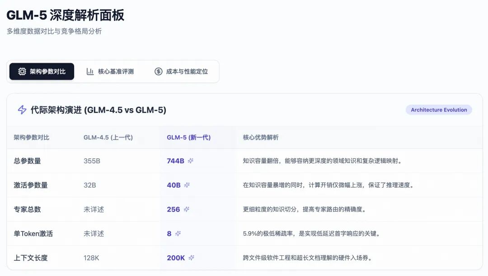Click the dollar coin icon beside 成本与性能定位
This screenshot has height=276, width=488.
[159, 71]
